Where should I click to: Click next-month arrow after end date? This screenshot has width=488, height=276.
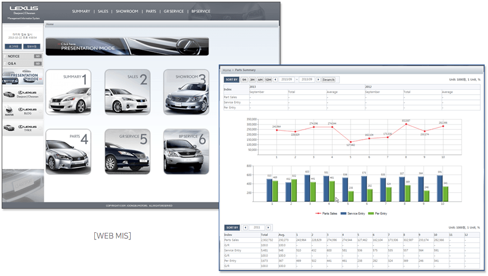pos(318,80)
